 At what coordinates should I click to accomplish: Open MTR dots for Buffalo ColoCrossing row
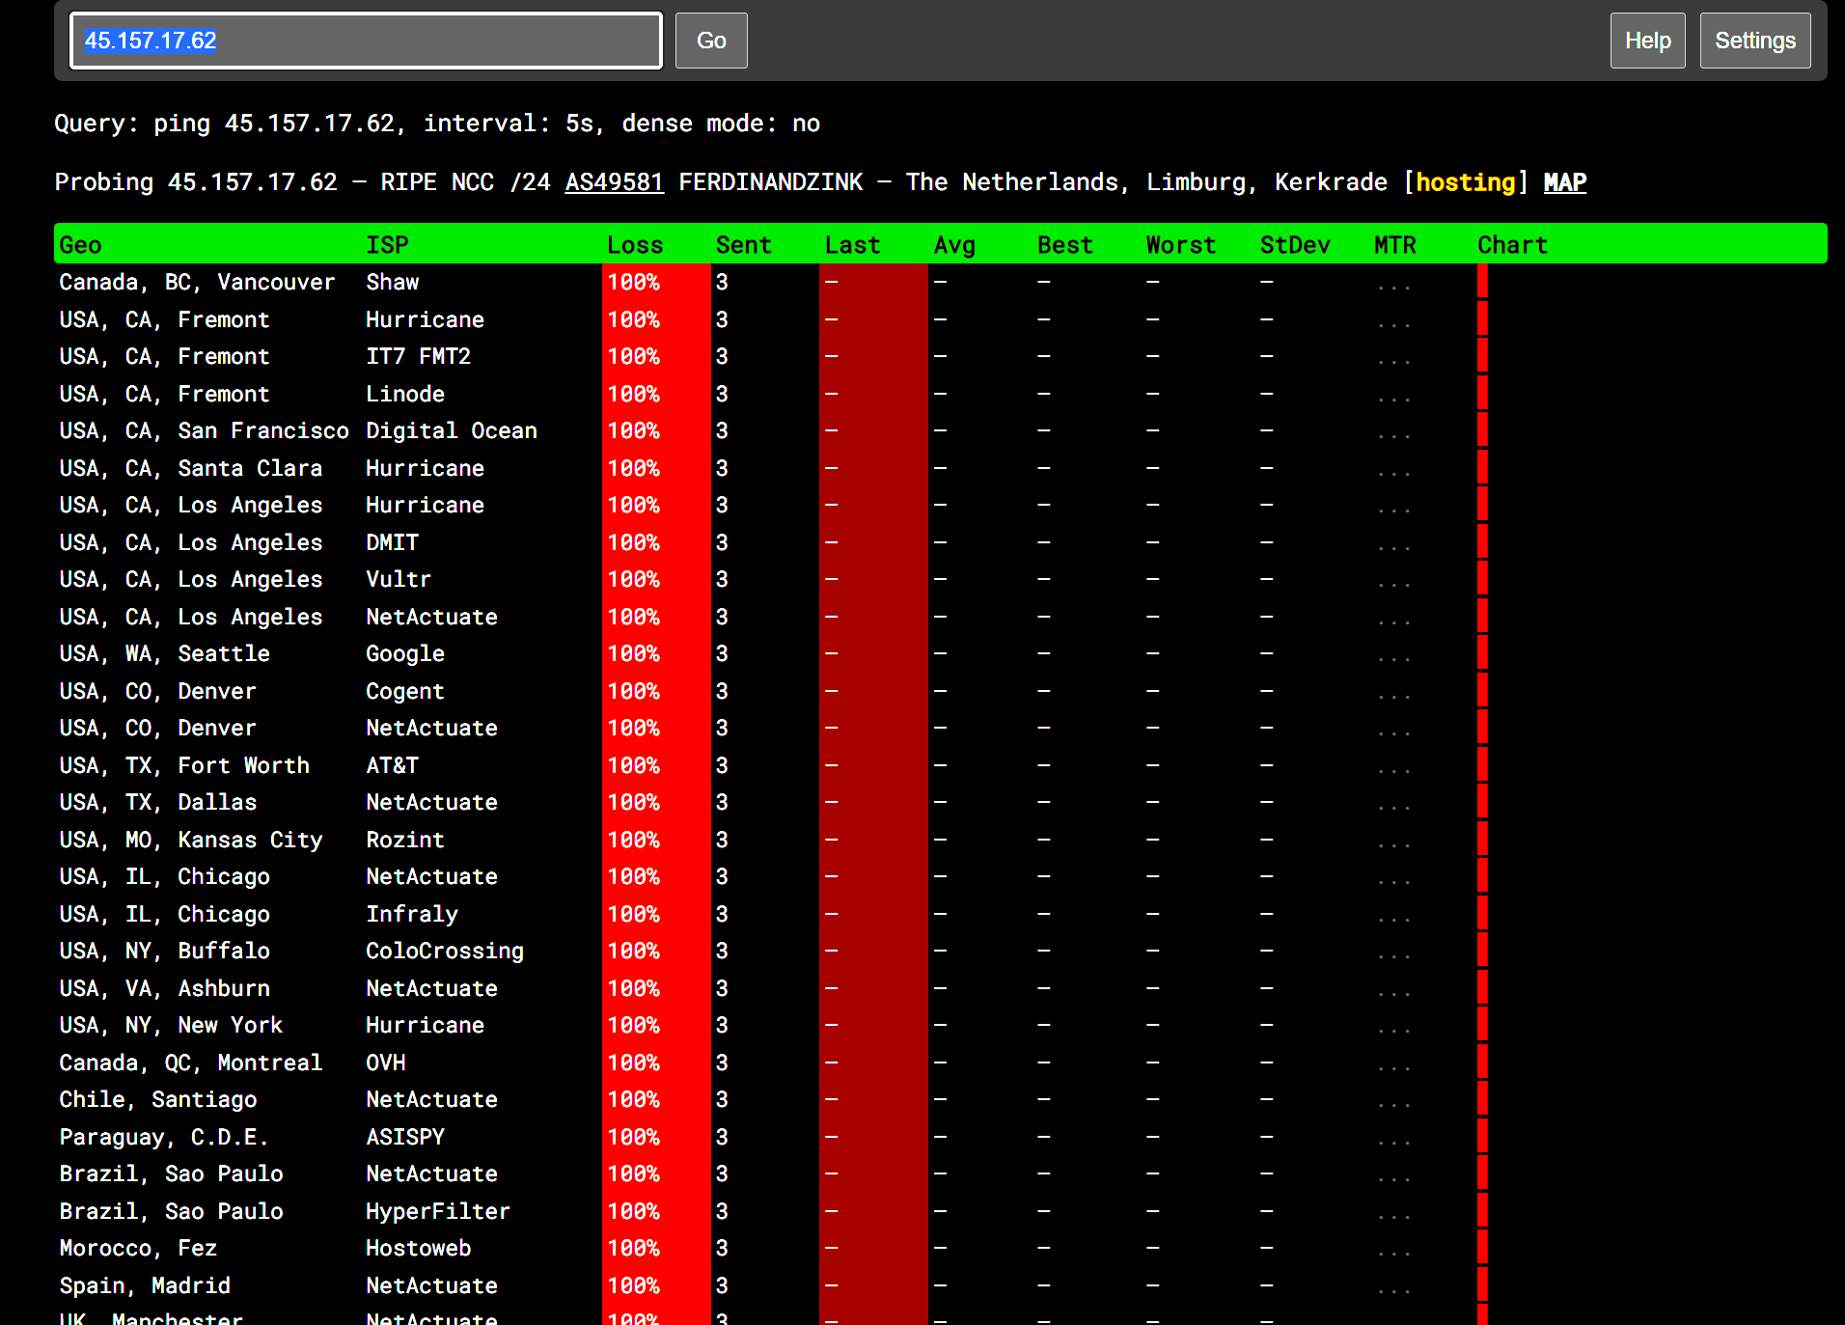coord(1393,955)
